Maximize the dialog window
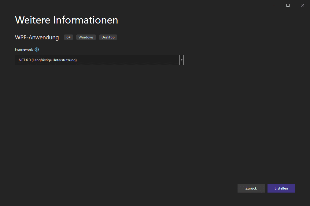310x206 pixels. coord(288,5)
